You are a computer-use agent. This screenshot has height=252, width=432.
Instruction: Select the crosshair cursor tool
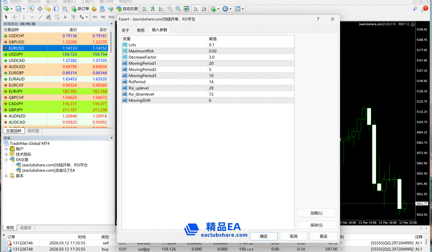14,17
